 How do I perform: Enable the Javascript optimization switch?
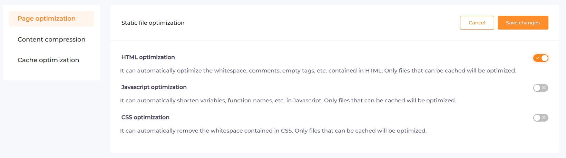click(x=541, y=88)
